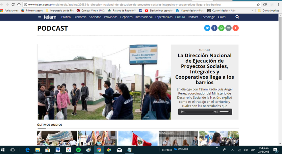This screenshot has height=154, width=282.
Task: Open the audio thumbnail with Argentine flags crowd
Action: coord(219,138)
